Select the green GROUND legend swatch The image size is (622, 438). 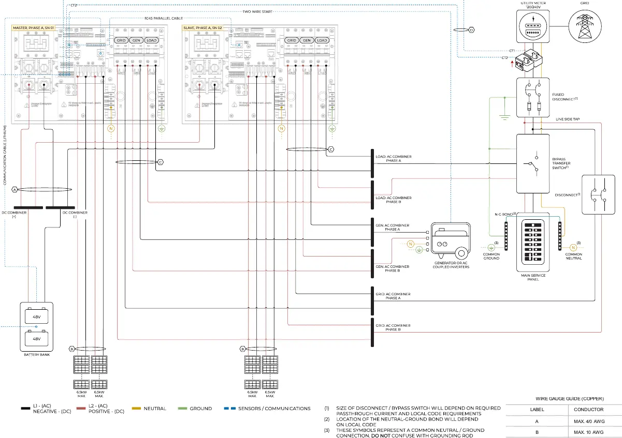tap(181, 409)
